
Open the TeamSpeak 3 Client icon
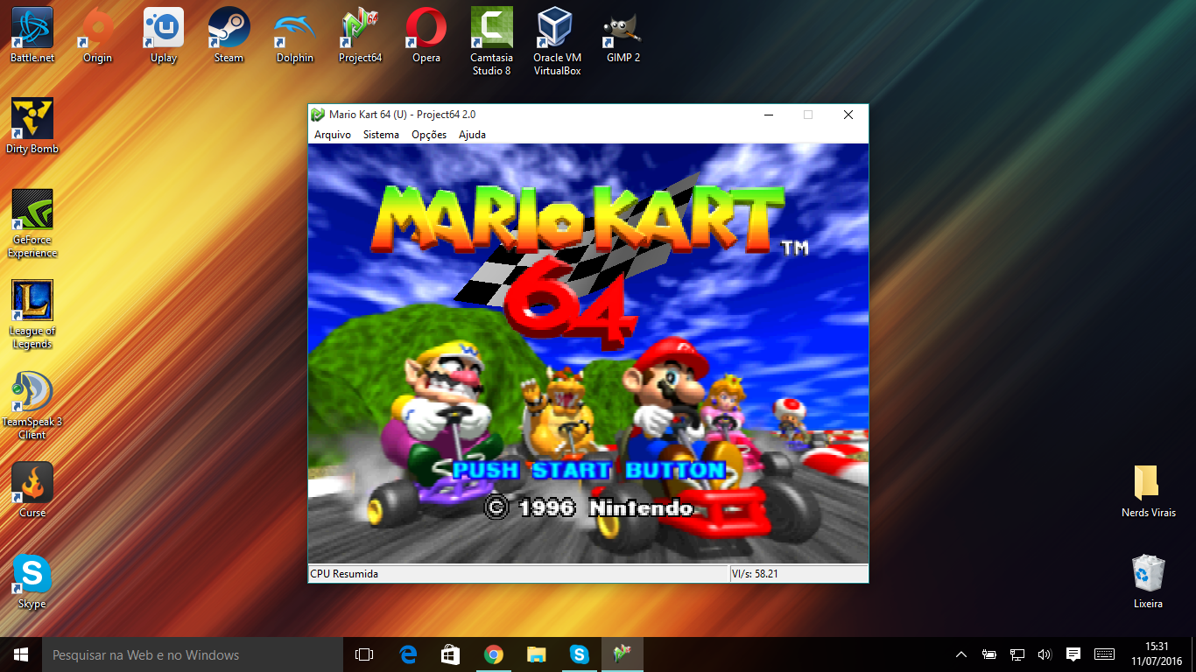[x=32, y=391]
